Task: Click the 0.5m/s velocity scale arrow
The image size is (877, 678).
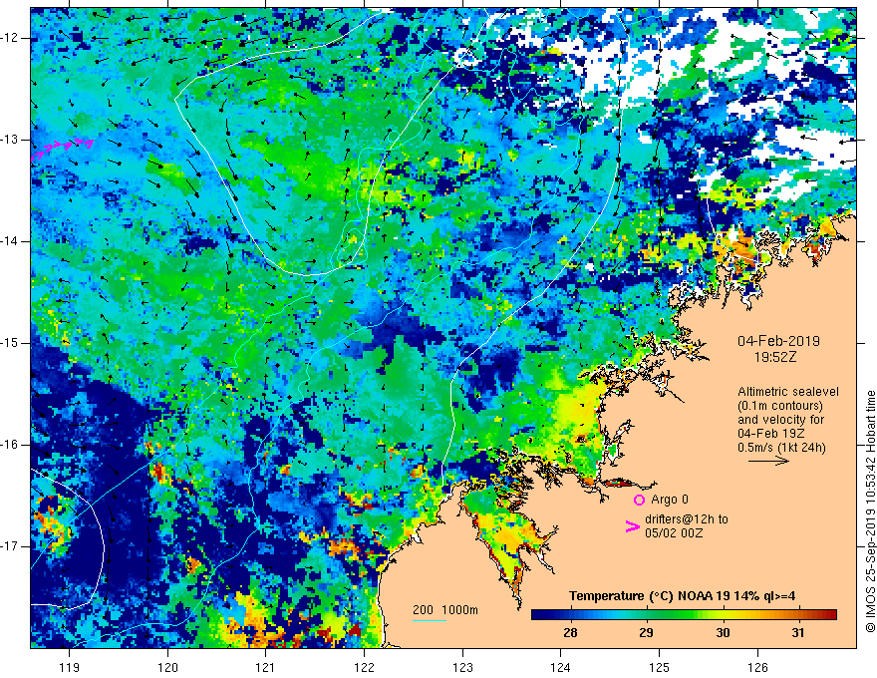Action: tap(768, 461)
